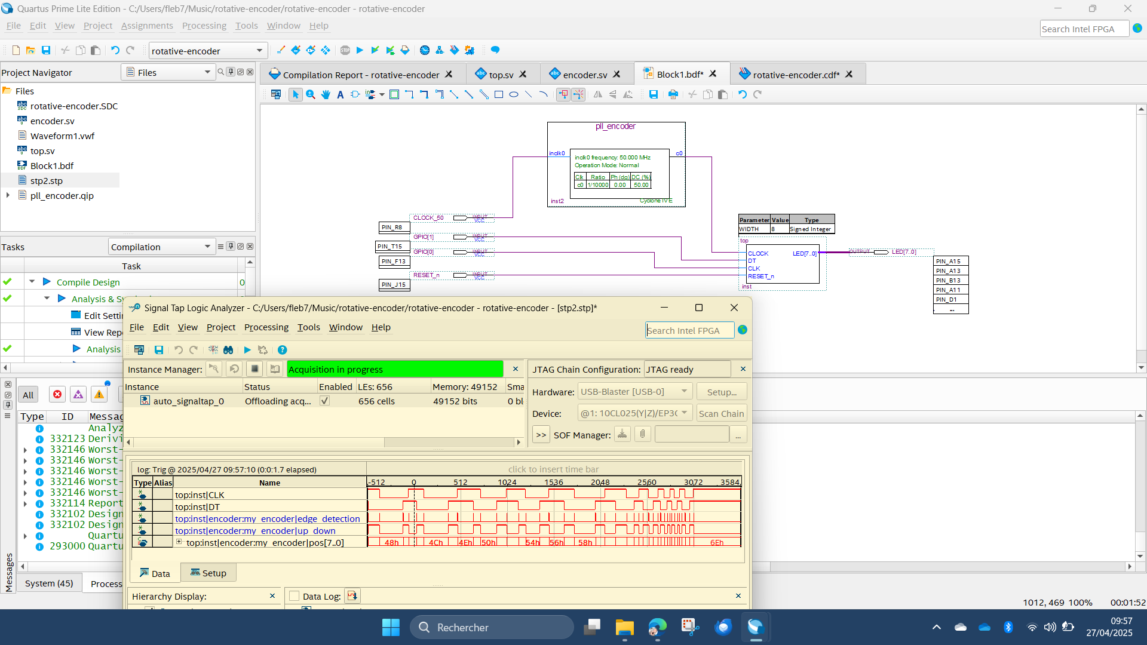Select the Oval tool in block editor
Image resolution: width=1147 pixels, height=645 pixels.
(x=514, y=94)
